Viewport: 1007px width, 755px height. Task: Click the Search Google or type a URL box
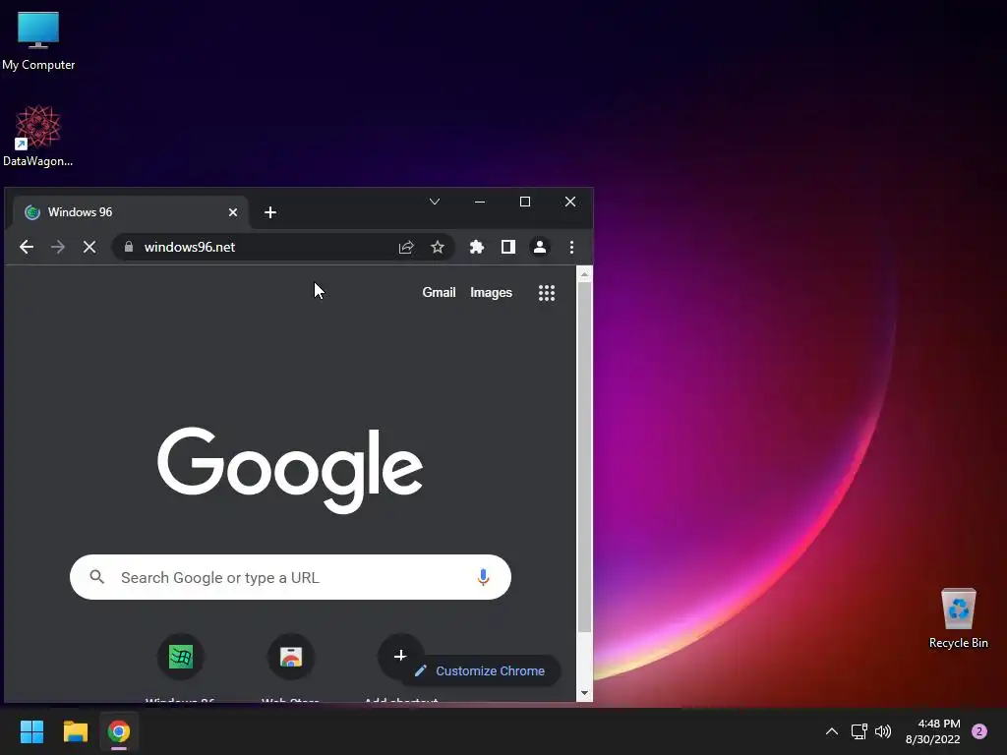290,577
